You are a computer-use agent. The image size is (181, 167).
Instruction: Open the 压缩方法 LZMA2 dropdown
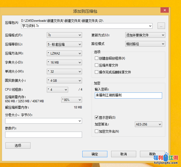click(64, 53)
